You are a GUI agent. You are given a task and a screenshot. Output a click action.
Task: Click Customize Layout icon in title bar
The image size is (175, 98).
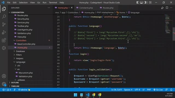point(150,2)
